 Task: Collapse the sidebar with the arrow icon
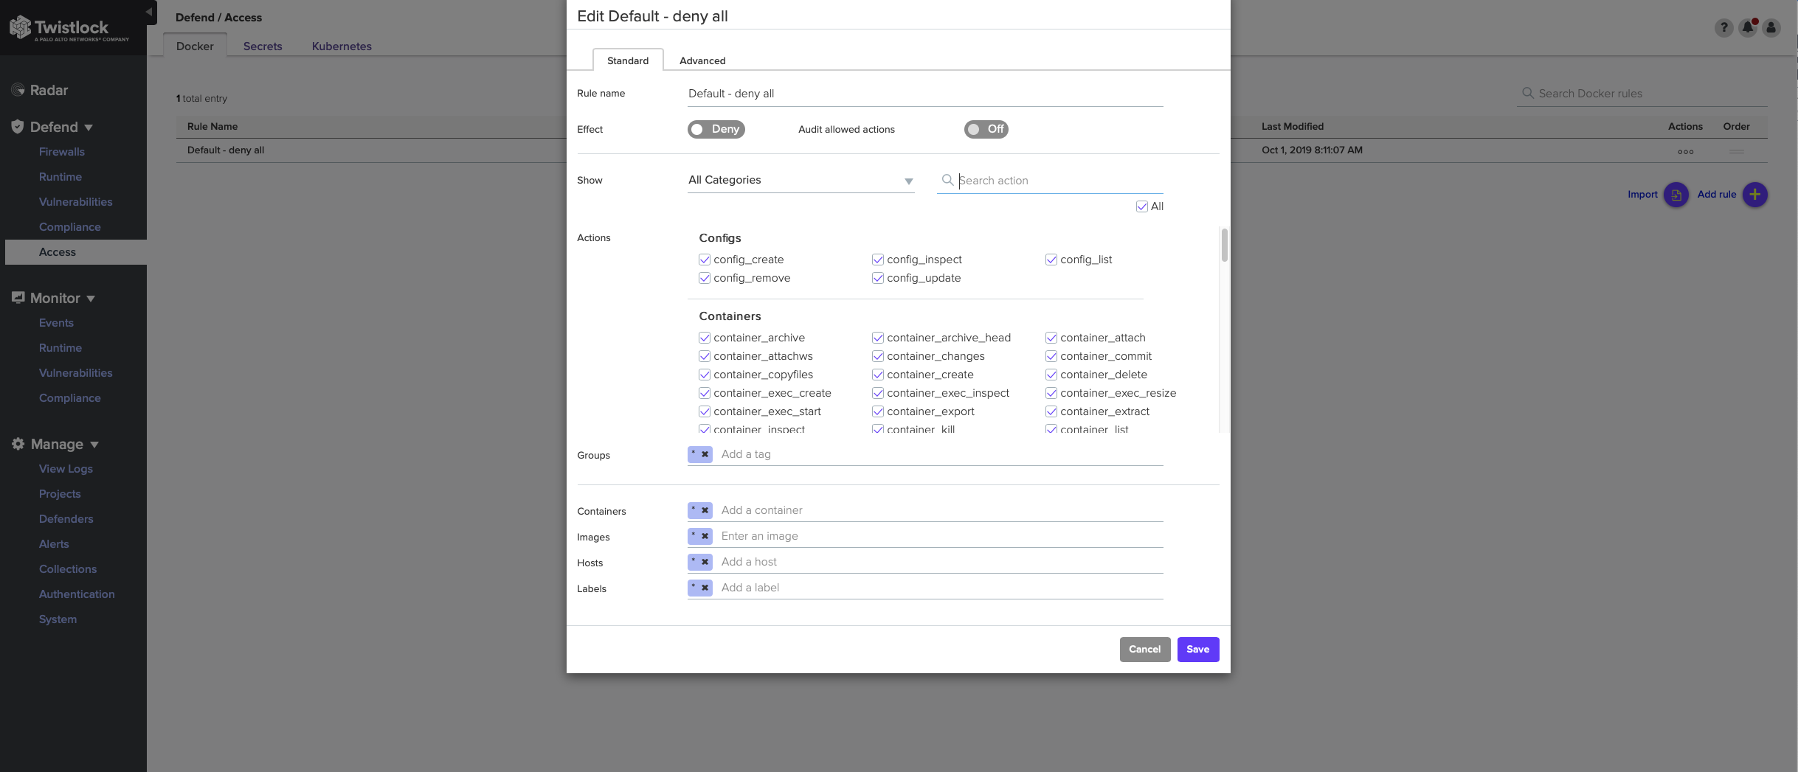pos(149,12)
